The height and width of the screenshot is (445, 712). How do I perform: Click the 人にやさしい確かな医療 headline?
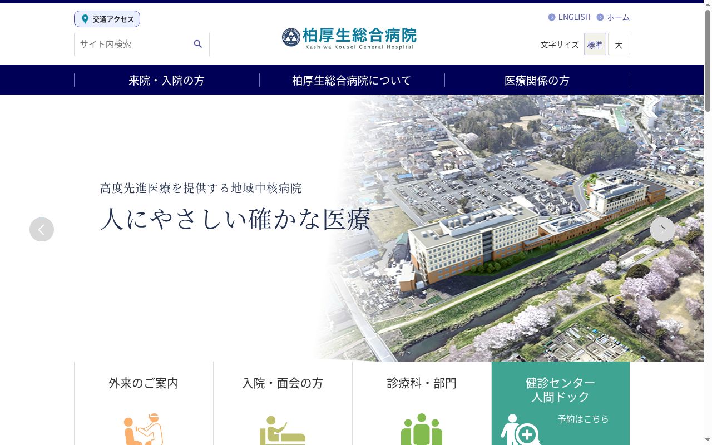tap(235, 219)
